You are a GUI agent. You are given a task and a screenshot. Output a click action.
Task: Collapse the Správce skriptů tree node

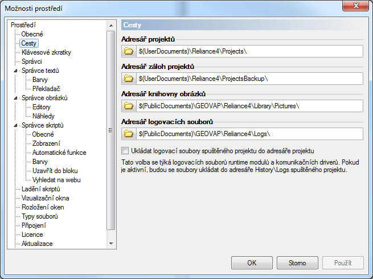[x=15, y=125]
